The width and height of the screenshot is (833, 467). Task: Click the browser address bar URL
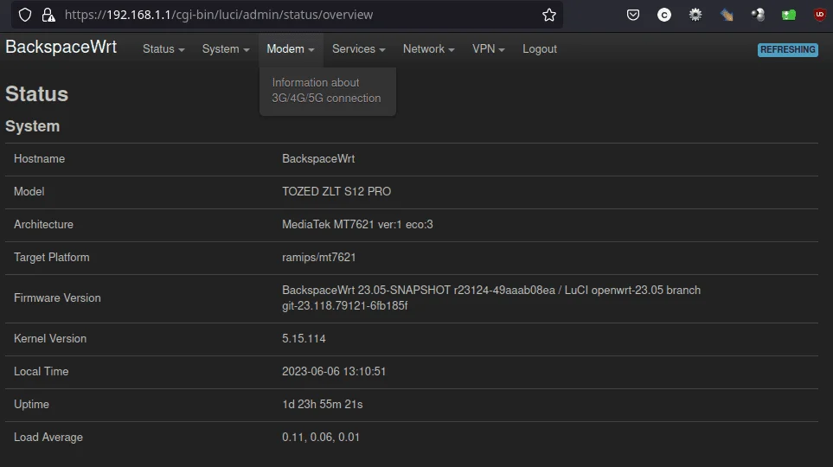pyautogui.click(x=219, y=15)
